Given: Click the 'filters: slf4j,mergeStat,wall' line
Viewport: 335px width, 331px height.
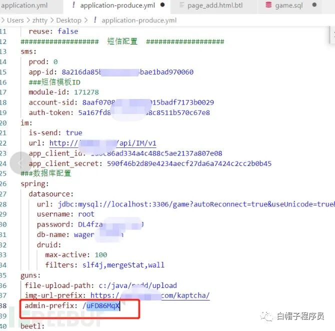Looking at the screenshot, I should pos(104,265).
